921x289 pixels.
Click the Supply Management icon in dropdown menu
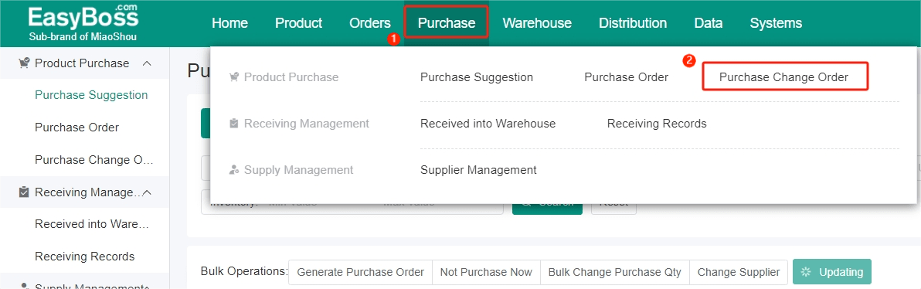pos(234,170)
